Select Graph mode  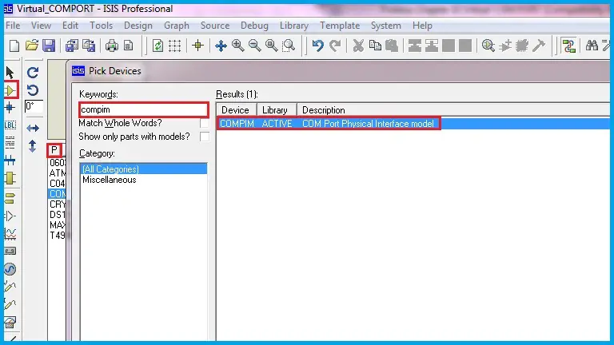[10, 233]
